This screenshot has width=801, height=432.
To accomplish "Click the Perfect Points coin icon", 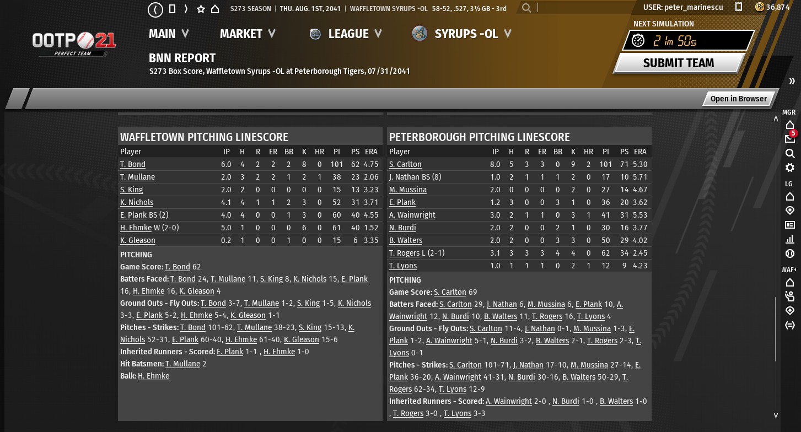I will (x=759, y=7).
